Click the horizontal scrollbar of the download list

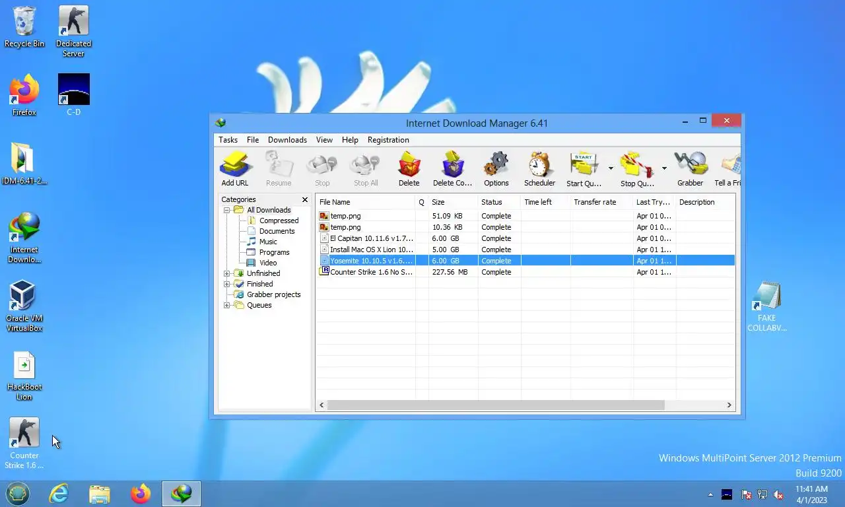click(496, 405)
